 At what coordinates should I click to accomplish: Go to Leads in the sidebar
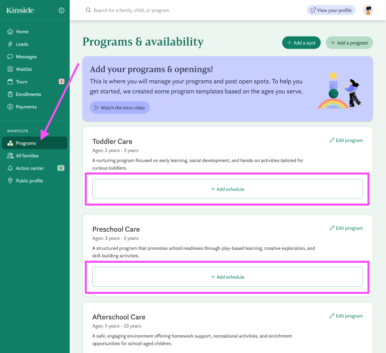click(x=22, y=44)
